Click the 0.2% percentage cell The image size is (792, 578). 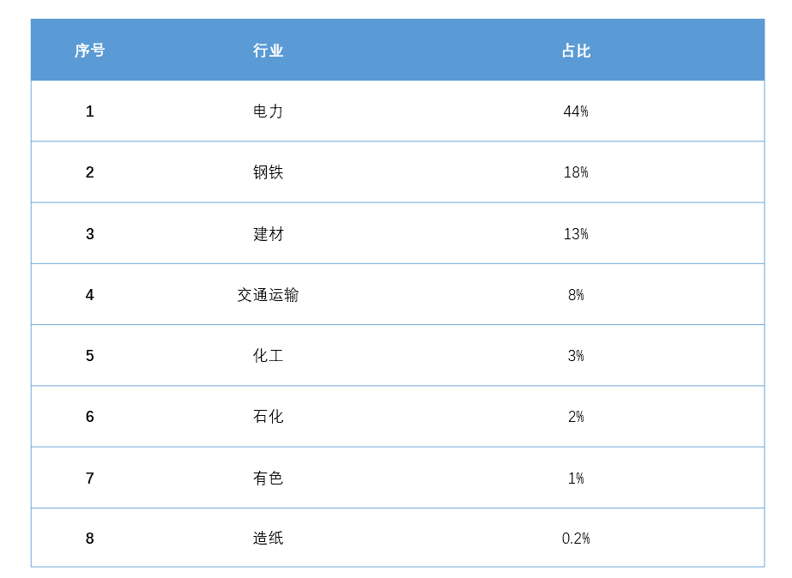pyautogui.click(x=576, y=538)
